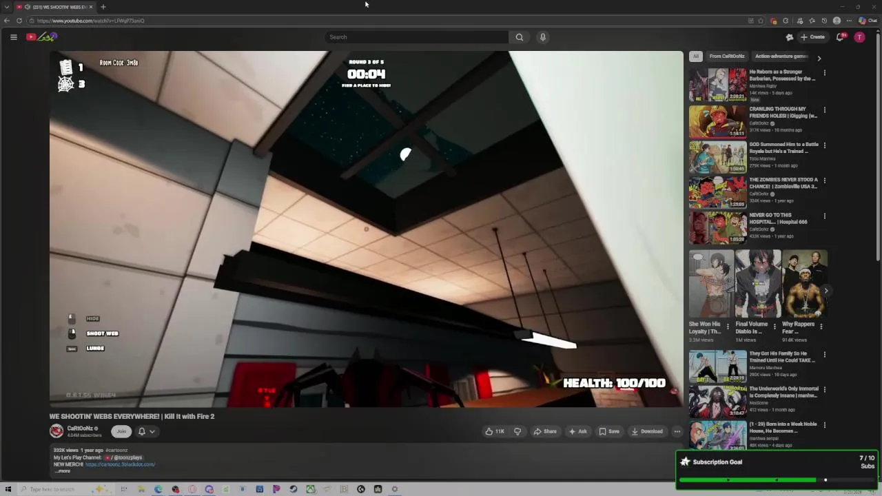
Task: Open the YouTube notifications bell
Action: pos(840,37)
